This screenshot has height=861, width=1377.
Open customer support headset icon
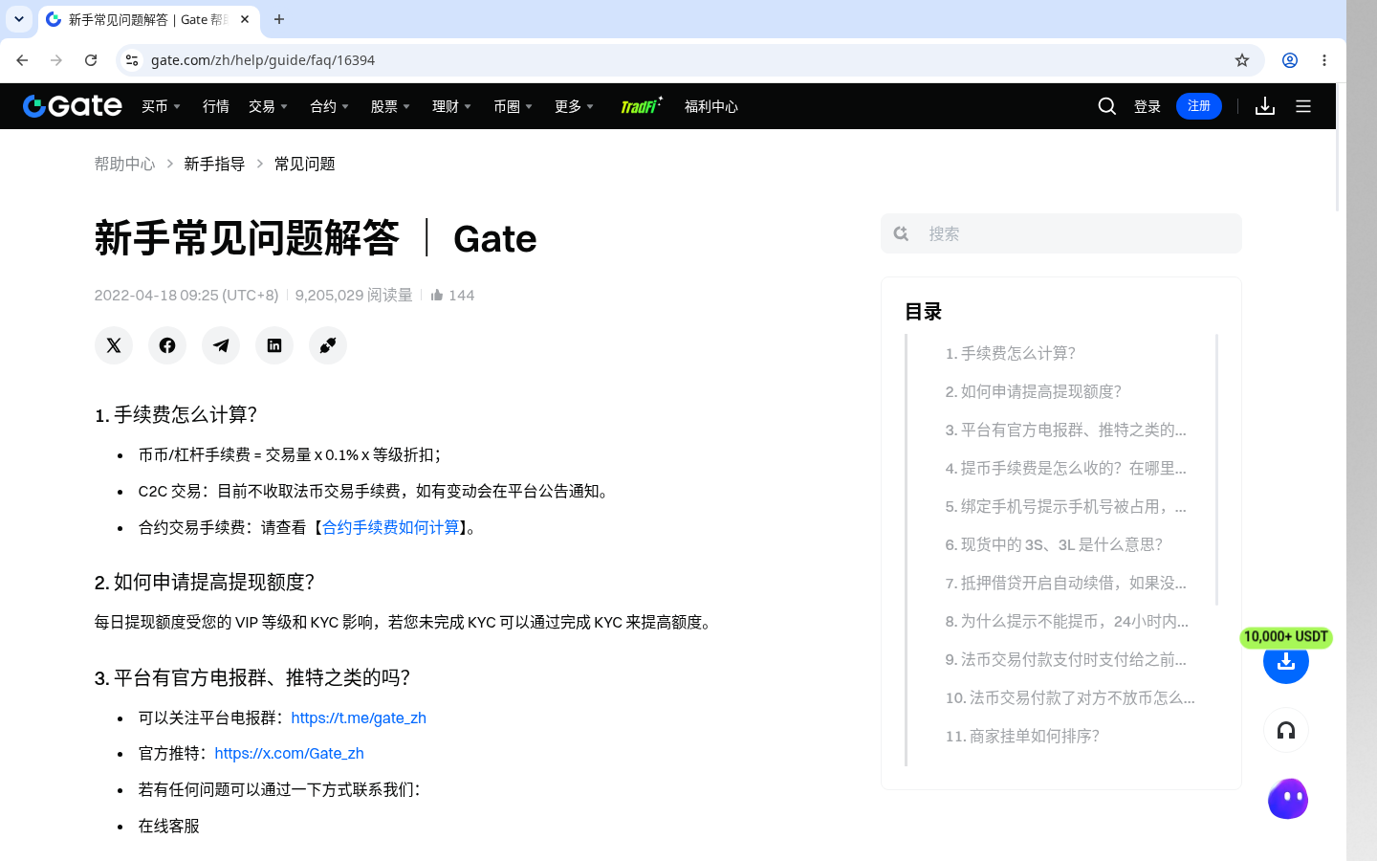pyautogui.click(x=1286, y=731)
